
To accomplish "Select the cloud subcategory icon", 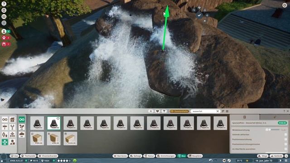I will click(22, 134).
